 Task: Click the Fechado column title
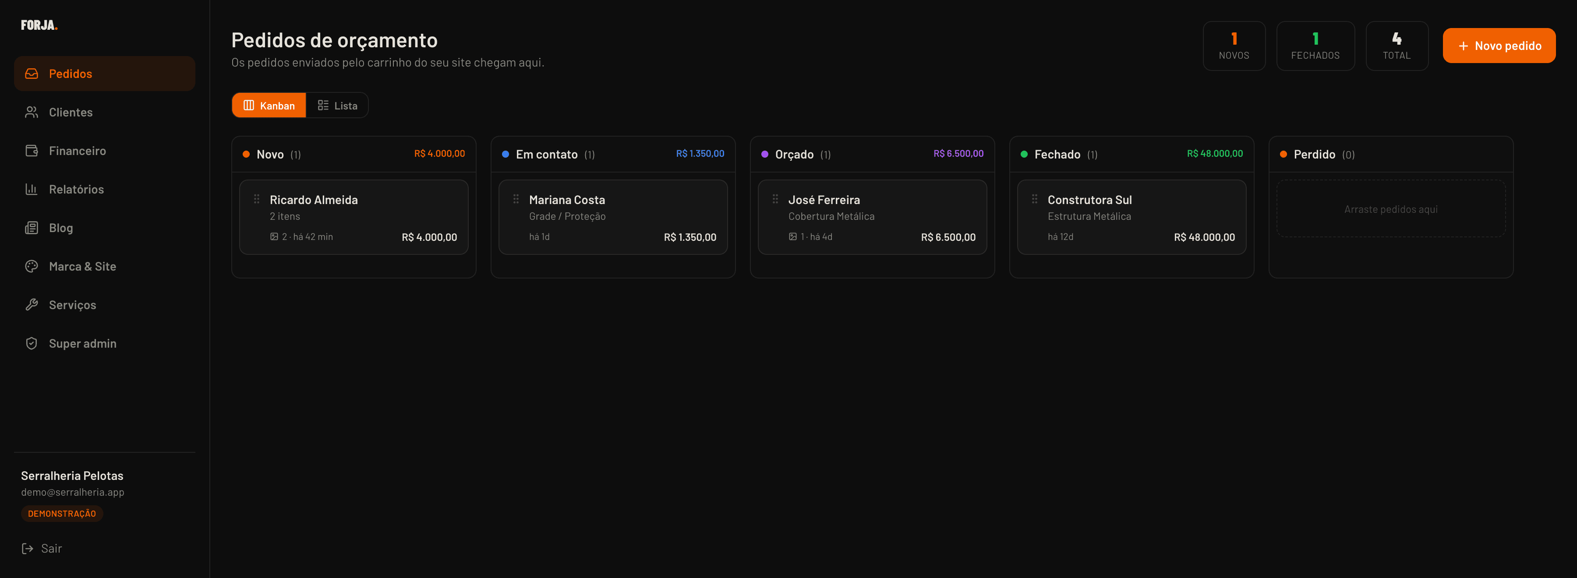pyautogui.click(x=1057, y=154)
